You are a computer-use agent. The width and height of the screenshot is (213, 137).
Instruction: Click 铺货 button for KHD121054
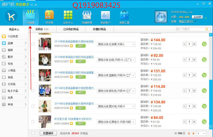[x=81, y=46]
